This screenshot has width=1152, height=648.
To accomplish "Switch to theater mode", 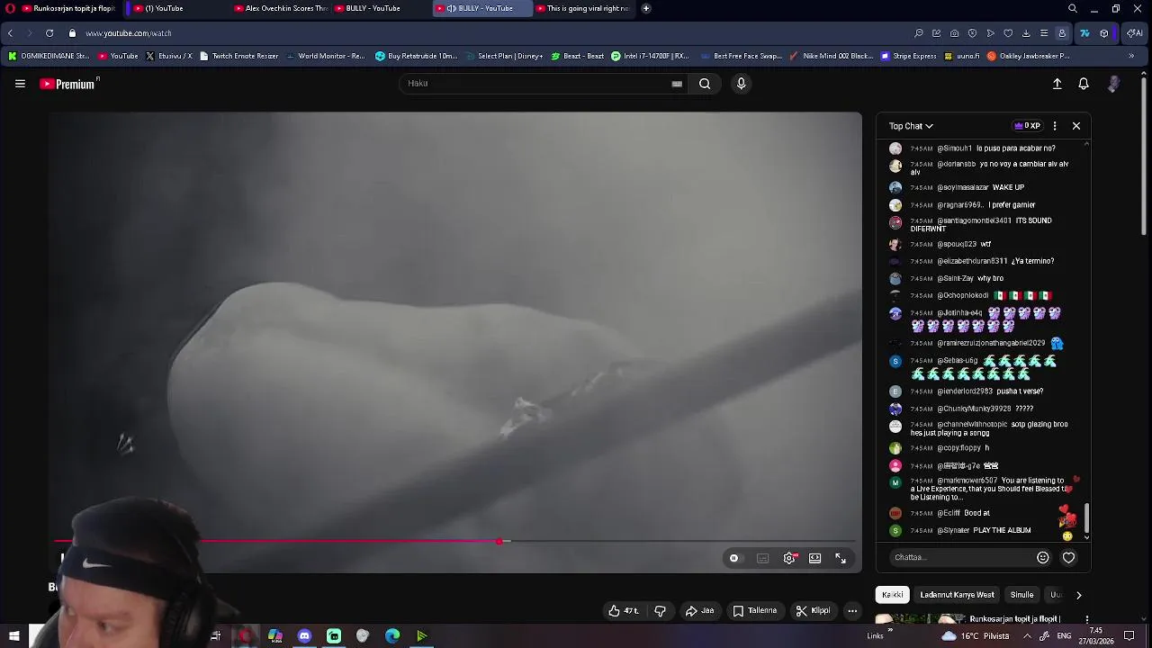I will pyautogui.click(x=814, y=558).
